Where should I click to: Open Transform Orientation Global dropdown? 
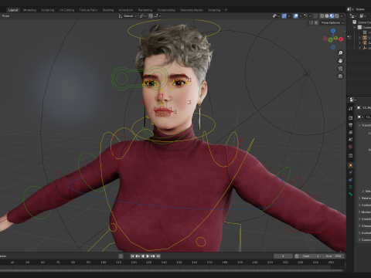pos(128,16)
